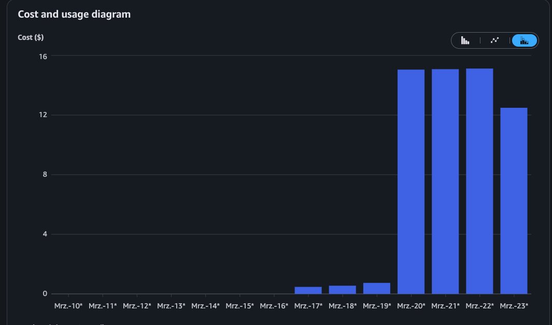552x325 pixels.
Task: Click the 12 y-axis value label
Action: 44,115
